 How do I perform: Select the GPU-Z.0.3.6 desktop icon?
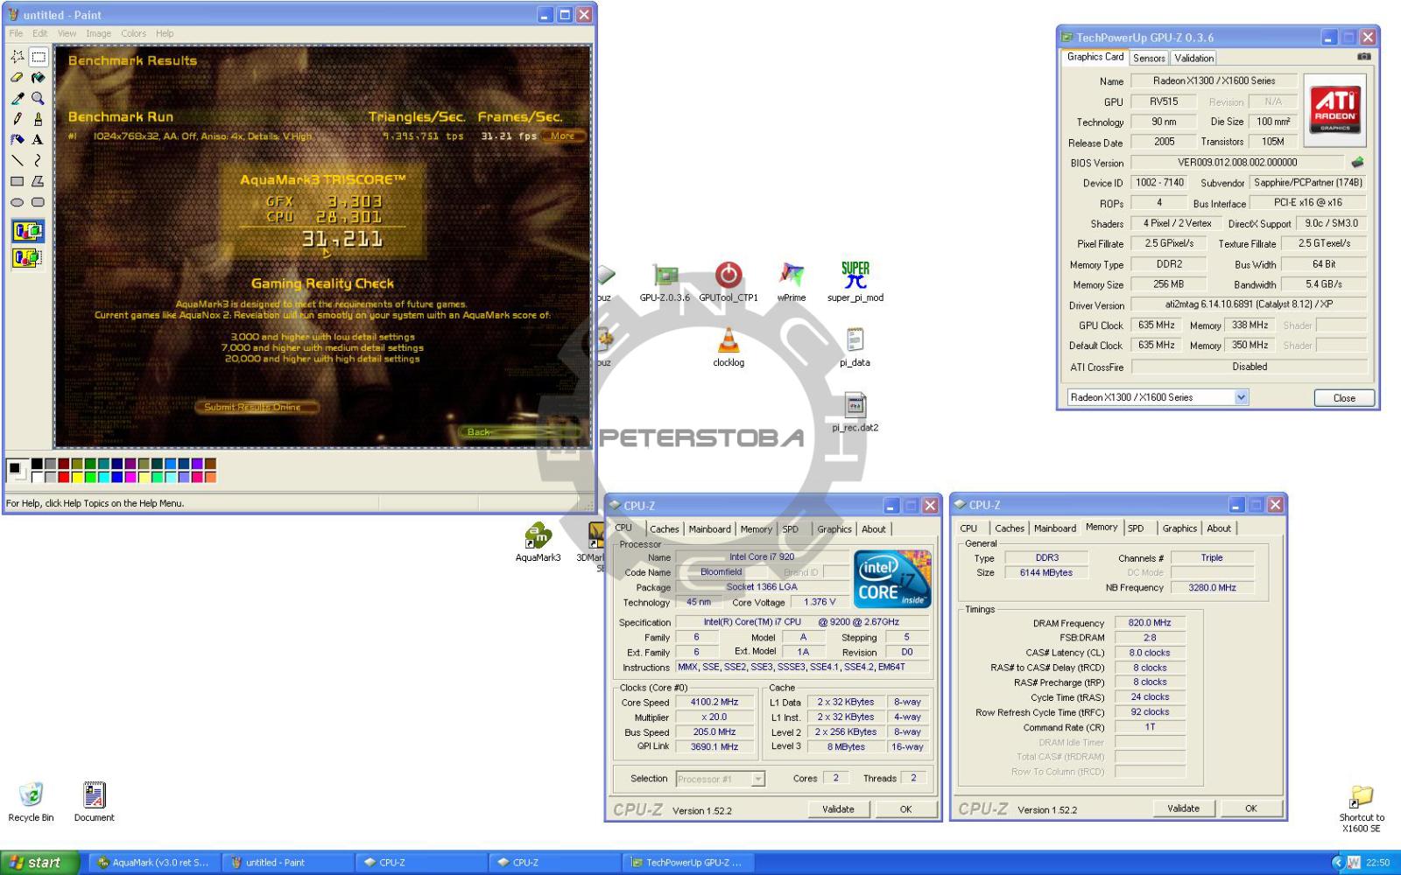point(665,282)
